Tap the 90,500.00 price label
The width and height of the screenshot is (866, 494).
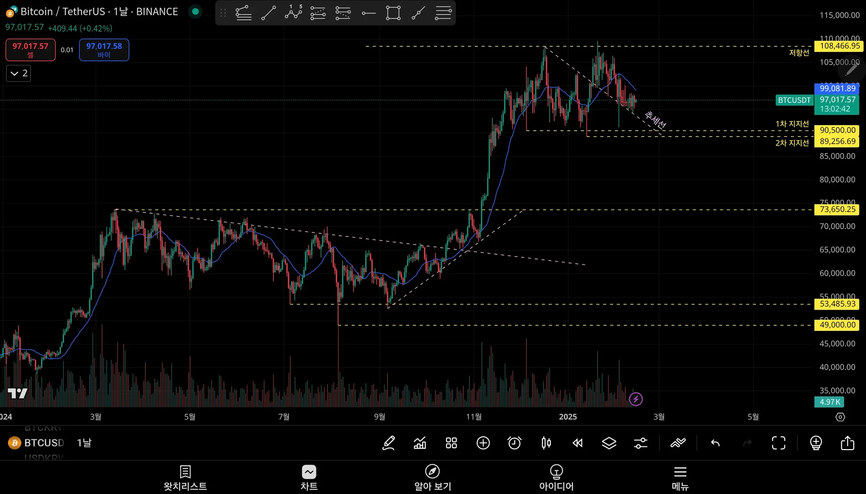(x=837, y=130)
